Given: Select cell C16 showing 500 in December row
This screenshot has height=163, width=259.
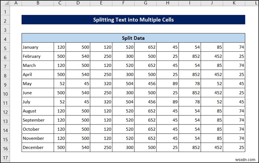Looking at the screenshot, I should point(60,147).
